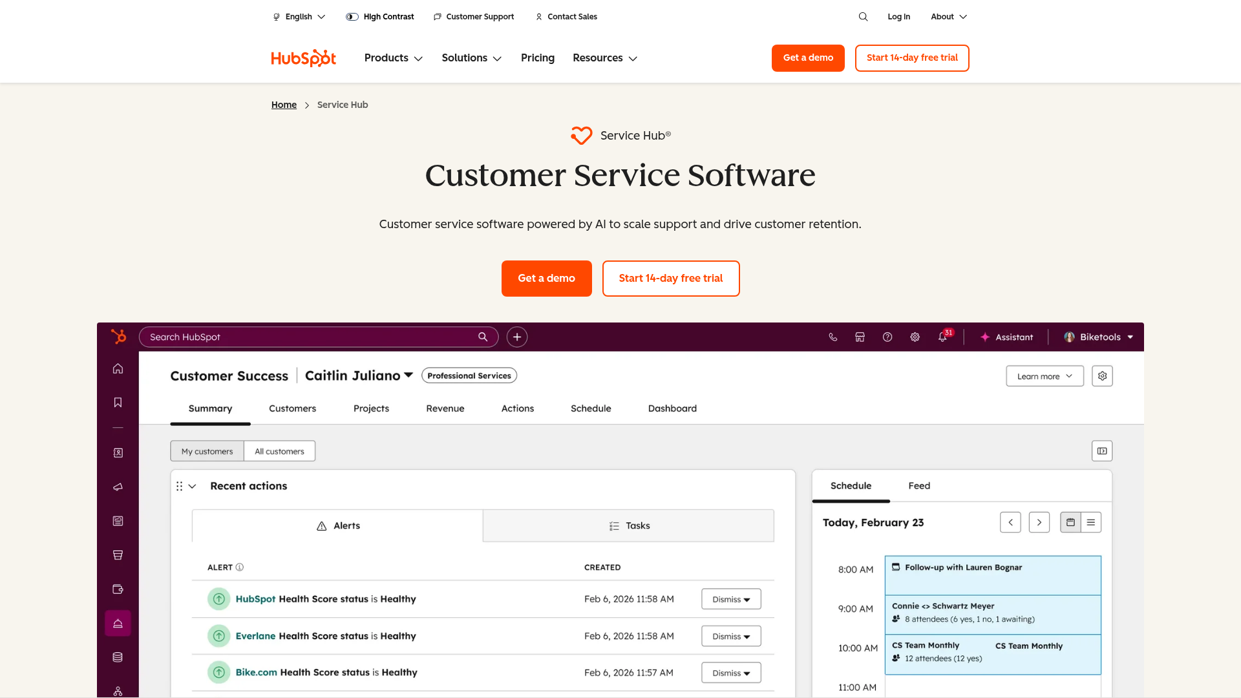The width and height of the screenshot is (1241, 698).
Task: Open notifications bell showing 31 alerts
Action: pyautogui.click(x=942, y=337)
